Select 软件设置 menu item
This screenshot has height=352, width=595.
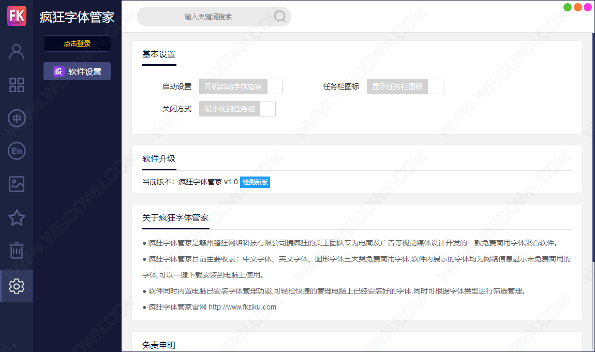pyautogui.click(x=77, y=71)
